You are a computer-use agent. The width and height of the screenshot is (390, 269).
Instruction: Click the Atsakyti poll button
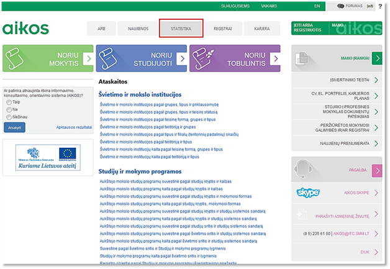pyautogui.click(x=14, y=127)
